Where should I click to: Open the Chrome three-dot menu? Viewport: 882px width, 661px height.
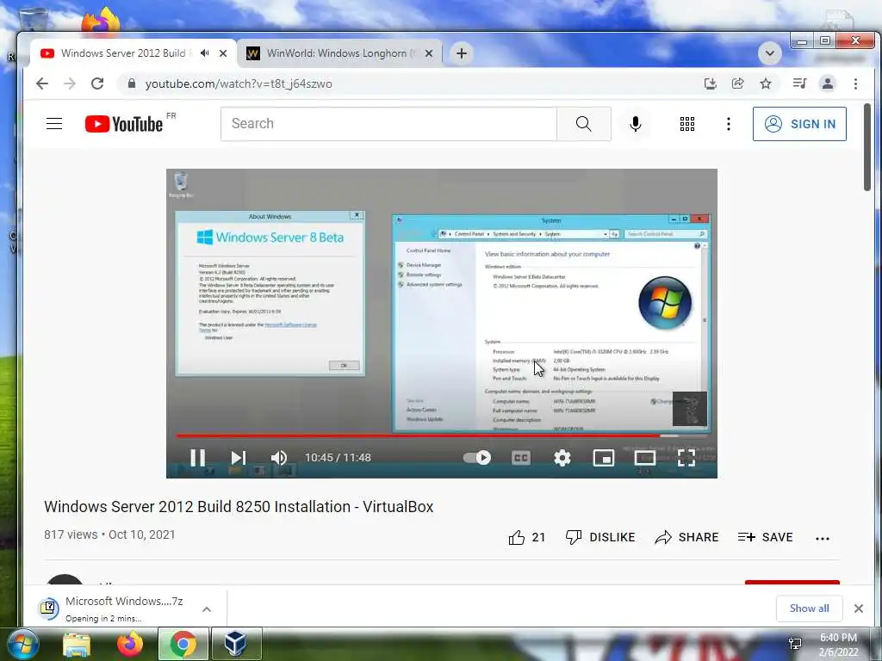tap(855, 83)
